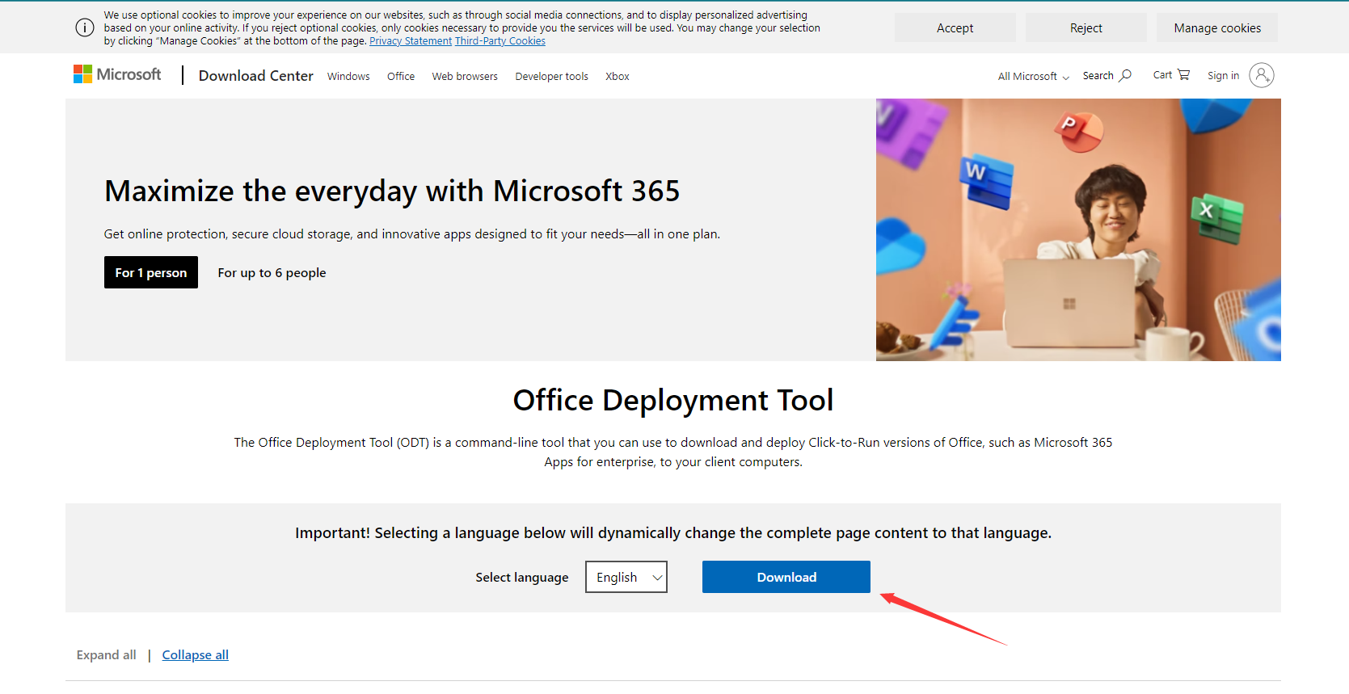Reject optional cookies
The width and height of the screenshot is (1349, 694).
pyautogui.click(x=1086, y=27)
